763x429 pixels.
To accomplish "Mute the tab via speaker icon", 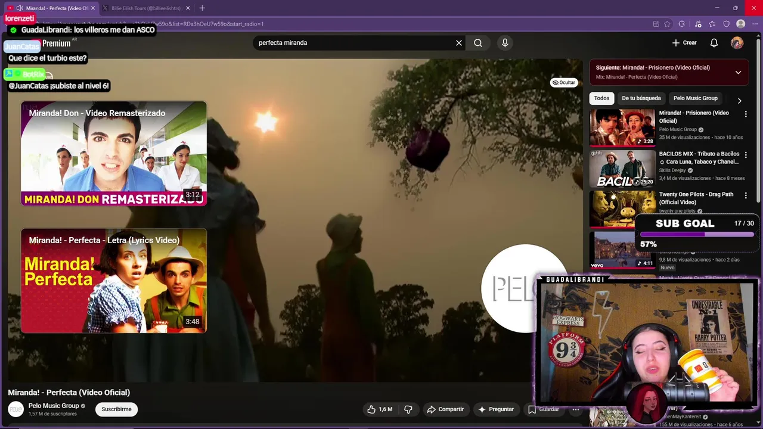I will (20, 8).
